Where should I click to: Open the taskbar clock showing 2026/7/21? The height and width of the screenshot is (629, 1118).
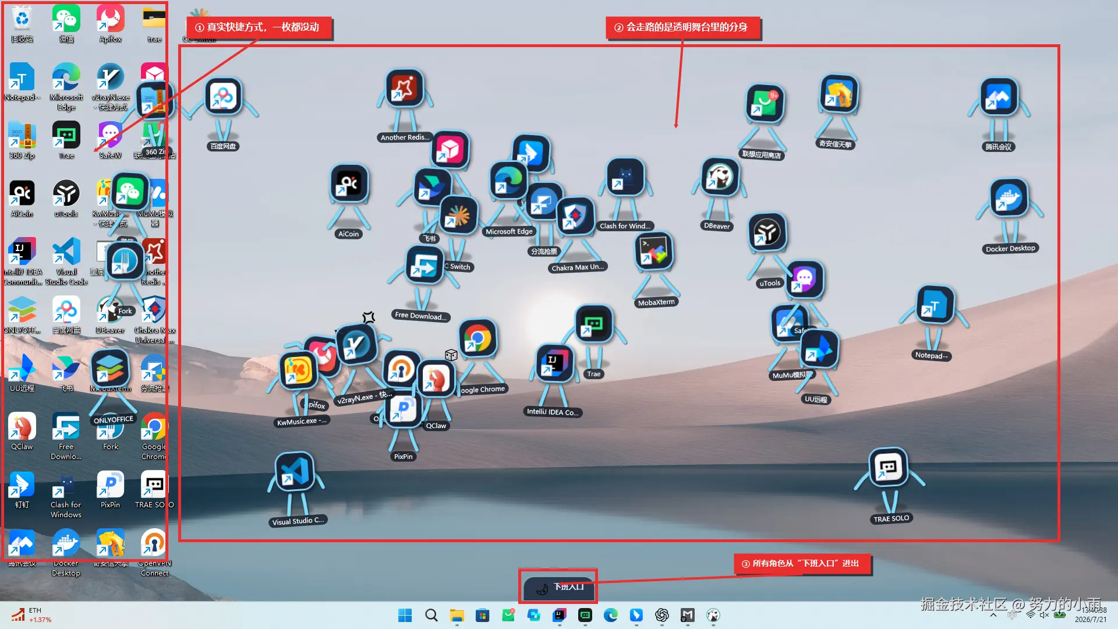click(1090, 615)
